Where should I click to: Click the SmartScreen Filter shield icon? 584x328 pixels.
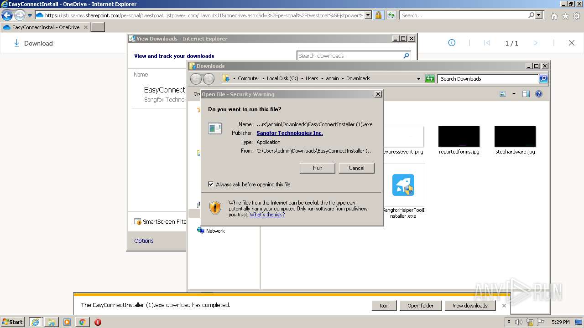coord(137,222)
